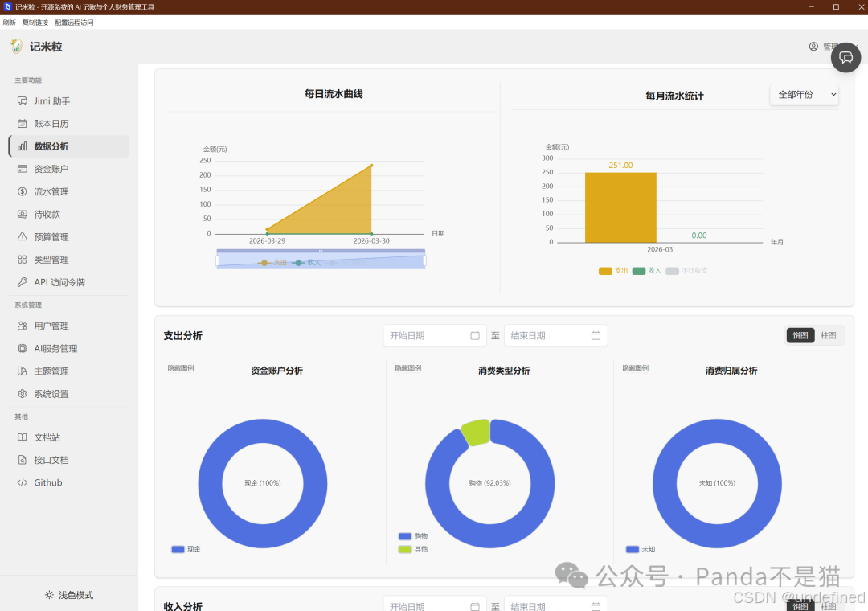Click calendar icon in 支出分析 开始日期 field
Image resolution: width=868 pixels, height=611 pixels.
click(475, 336)
